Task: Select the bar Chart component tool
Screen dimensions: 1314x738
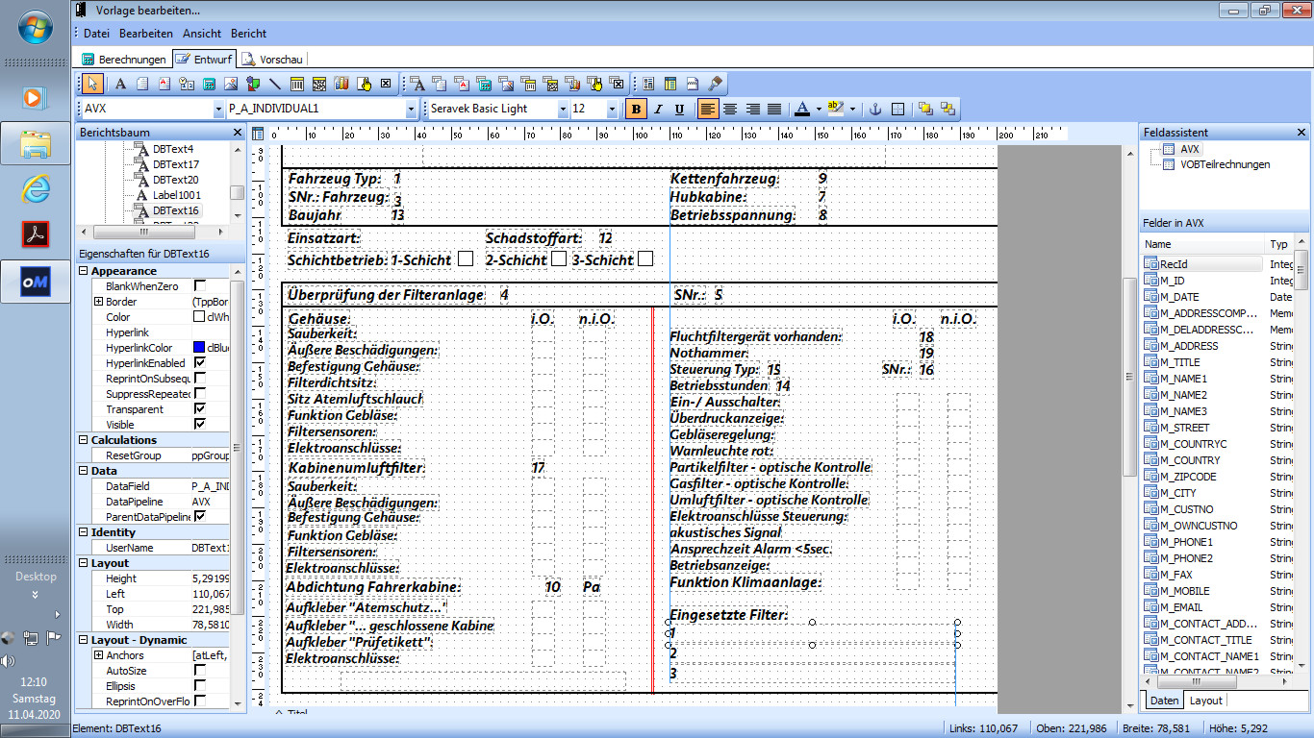Action: point(341,84)
